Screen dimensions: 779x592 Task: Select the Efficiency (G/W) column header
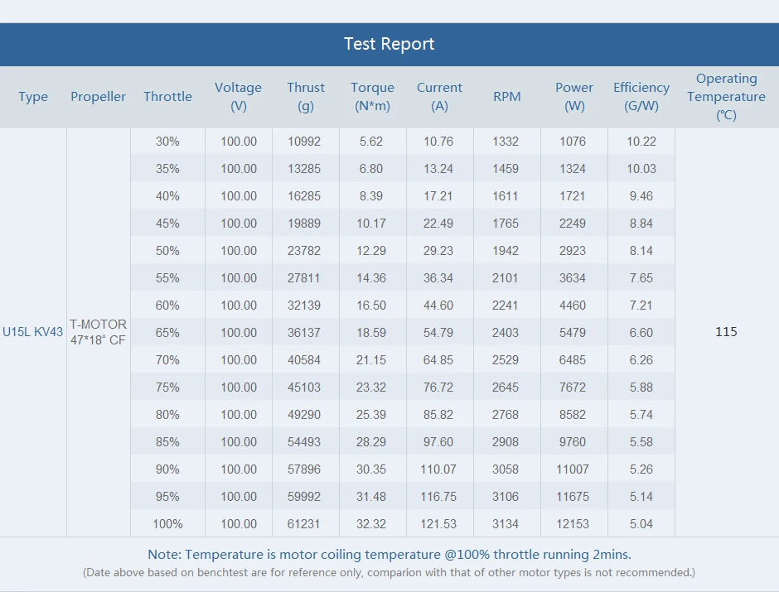[641, 96]
